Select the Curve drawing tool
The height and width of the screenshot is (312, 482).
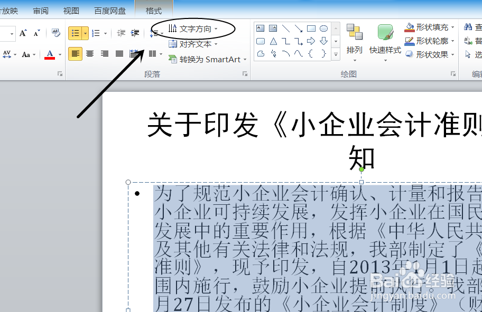pyautogui.click(x=286, y=53)
